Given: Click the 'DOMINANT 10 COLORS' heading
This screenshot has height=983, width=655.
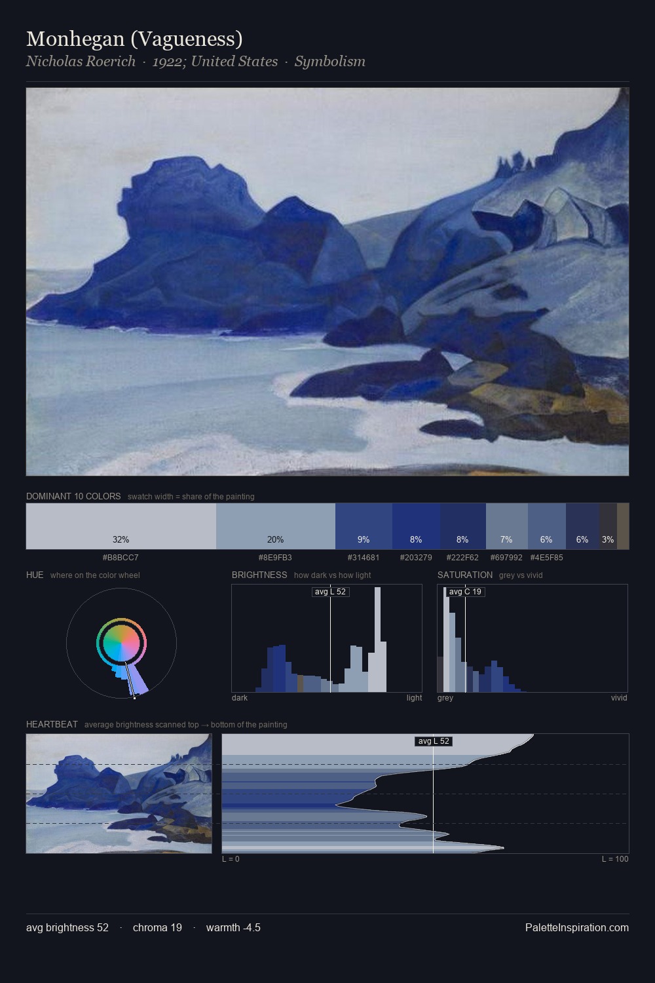Looking at the screenshot, I should (x=73, y=496).
